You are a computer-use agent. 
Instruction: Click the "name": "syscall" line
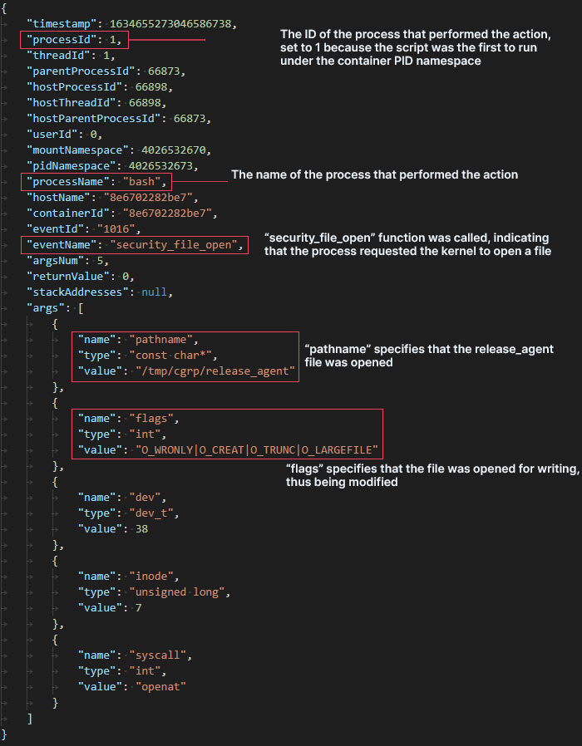click(135, 655)
